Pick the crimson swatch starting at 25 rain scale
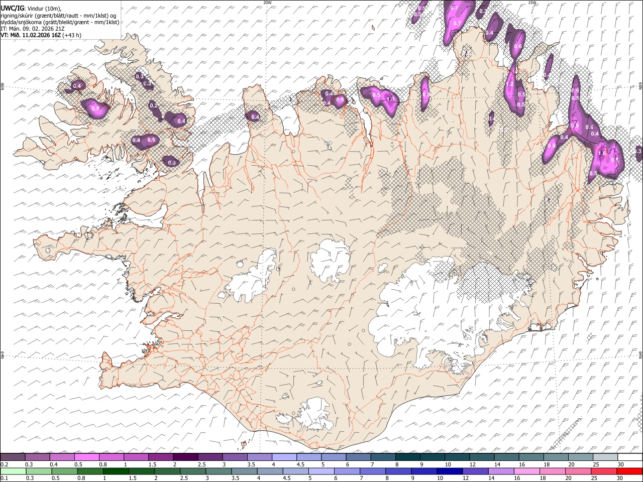643x482 pixels. (x=603, y=471)
